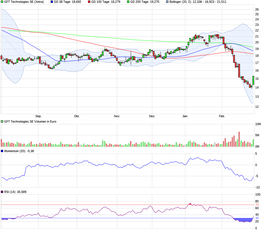Image resolution: width=266 pixels, height=231 pixels.
Task: Click the green Volumen in Euro legend square
Action: 2,121
